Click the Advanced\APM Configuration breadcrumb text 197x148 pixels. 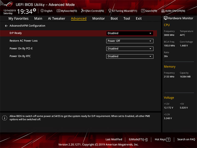tap(27, 26)
